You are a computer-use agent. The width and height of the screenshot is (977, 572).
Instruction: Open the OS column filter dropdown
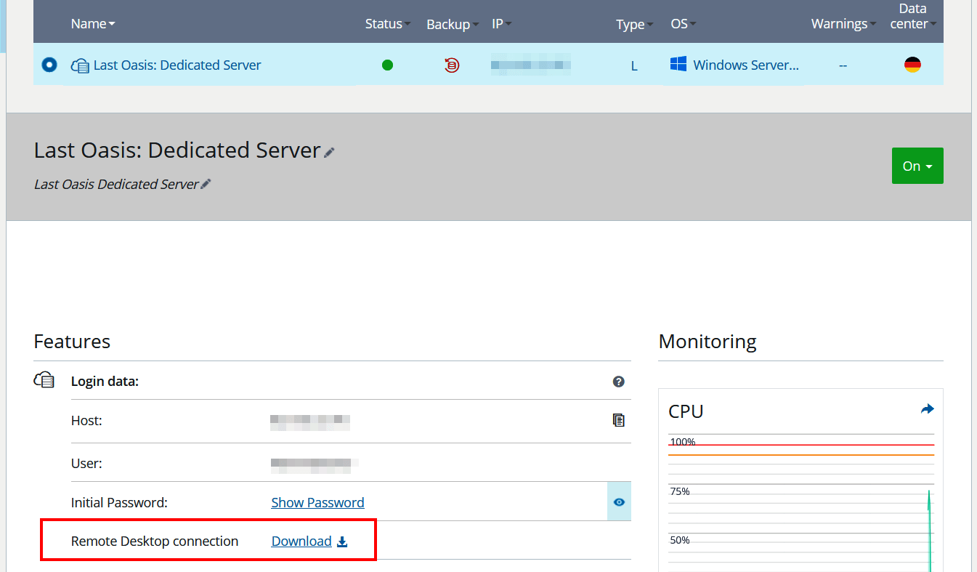click(692, 24)
